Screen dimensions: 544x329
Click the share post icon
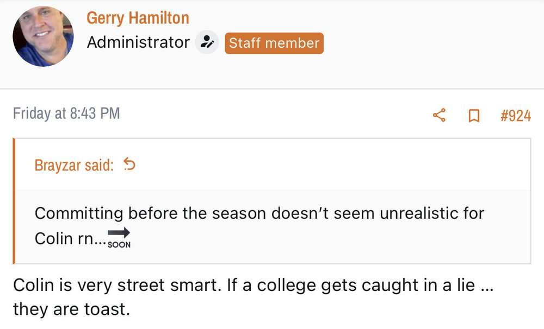tap(439, 115)
